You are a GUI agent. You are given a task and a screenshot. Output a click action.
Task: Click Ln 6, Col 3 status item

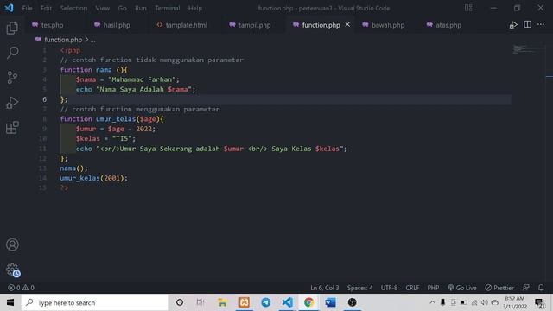coord(325,288)
